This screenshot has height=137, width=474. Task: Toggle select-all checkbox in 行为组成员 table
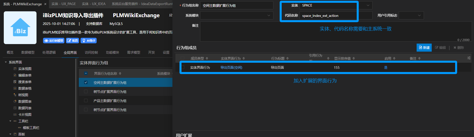(183, 58)
